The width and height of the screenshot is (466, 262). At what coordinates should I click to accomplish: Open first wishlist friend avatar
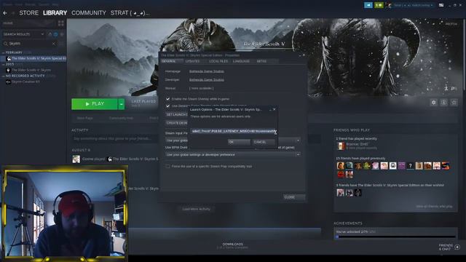[x=341, y=192]
